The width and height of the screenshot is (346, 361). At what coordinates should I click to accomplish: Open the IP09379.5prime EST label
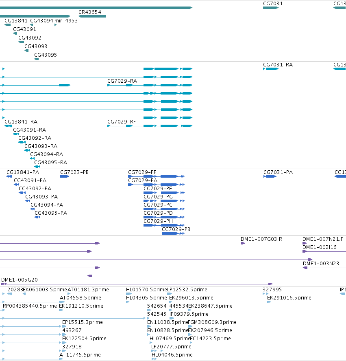[189, 314]
